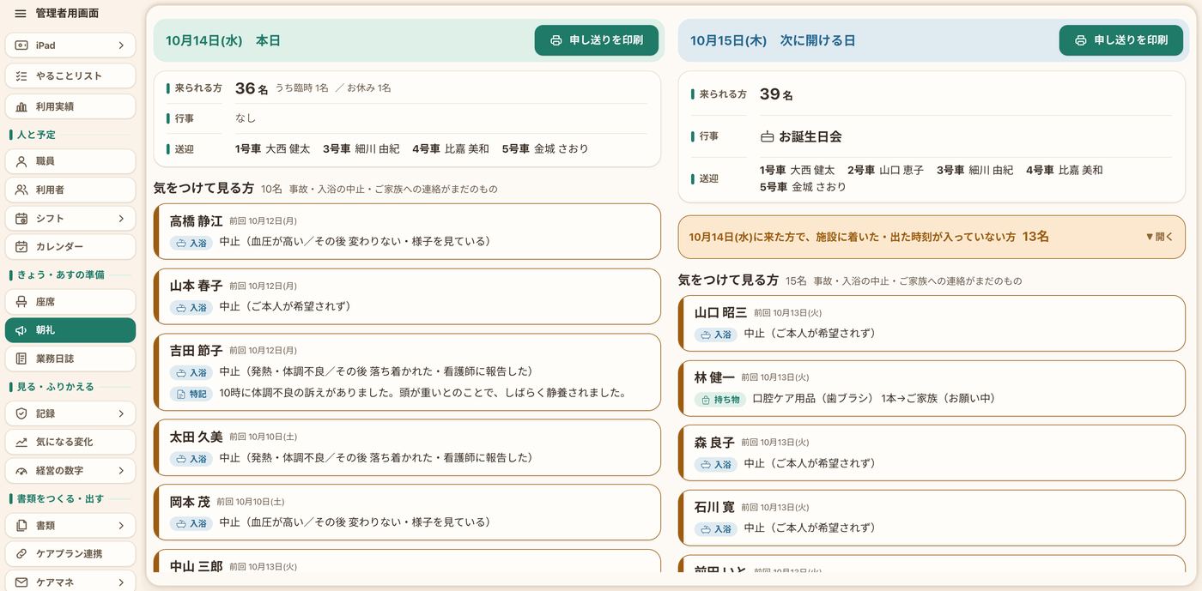
Task: Click 入浴 badge on 吉田 節子 card
Action: pyautogui.click(x=191, y=372)
